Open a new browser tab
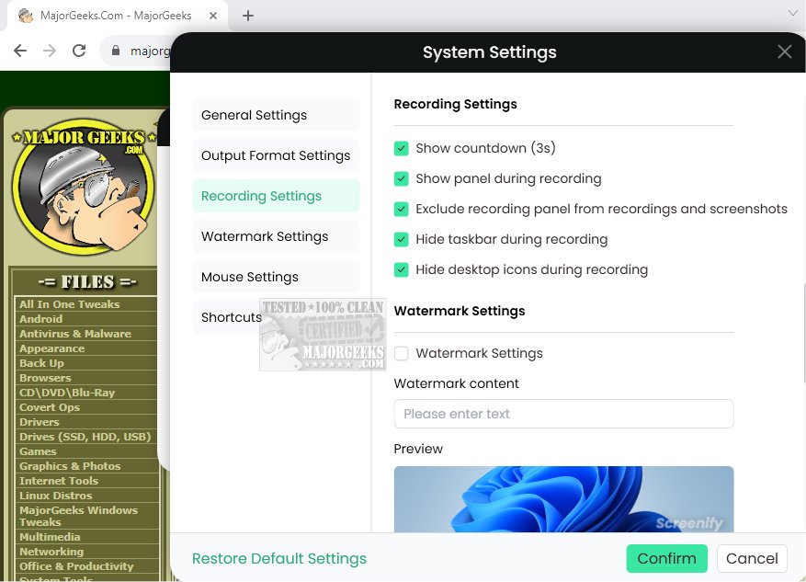 coord(248,16)
